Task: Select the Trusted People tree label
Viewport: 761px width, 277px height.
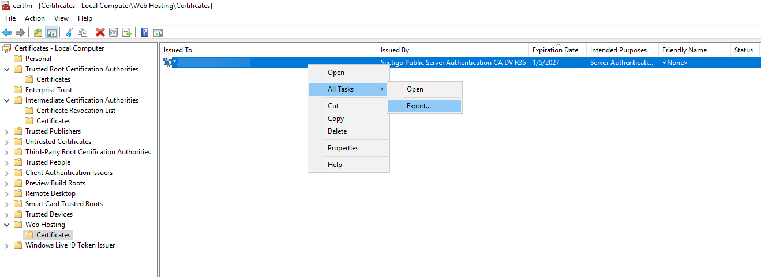Action: tap(48, 162)
